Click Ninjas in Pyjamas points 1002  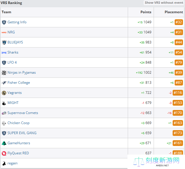click(x=148, y=72)
